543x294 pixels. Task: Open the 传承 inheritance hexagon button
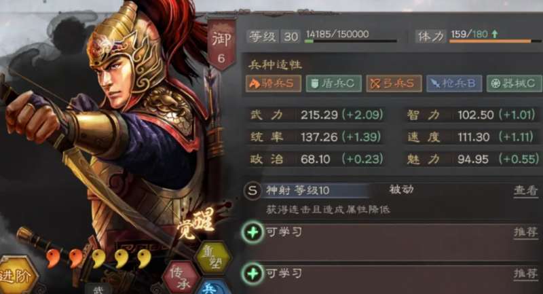(x=181, y=278)
